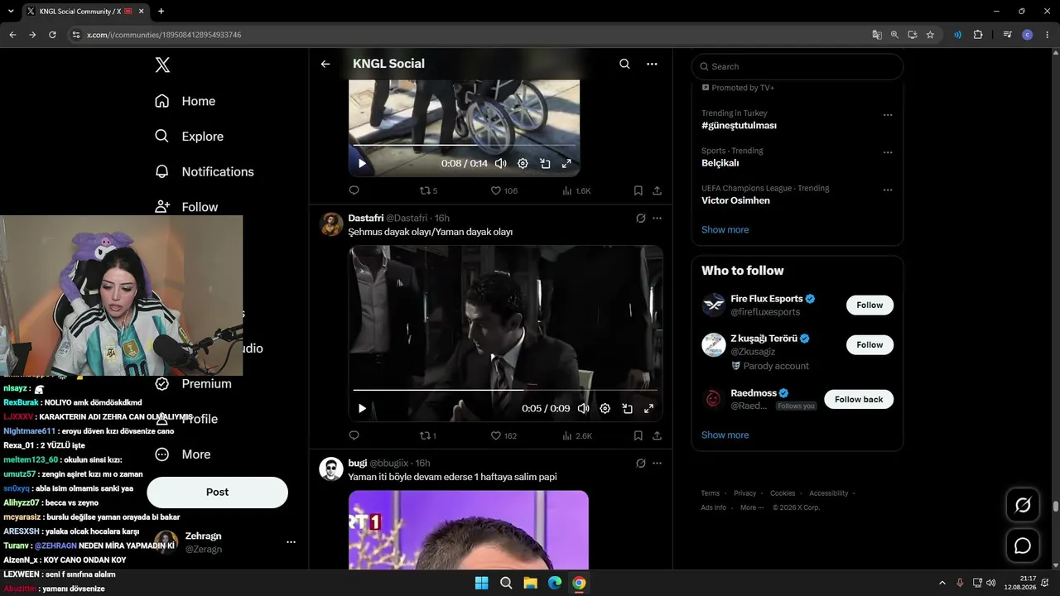Go to Home in the sidebar
This screenshot has height=596, width=1060.
click(185, 101)
